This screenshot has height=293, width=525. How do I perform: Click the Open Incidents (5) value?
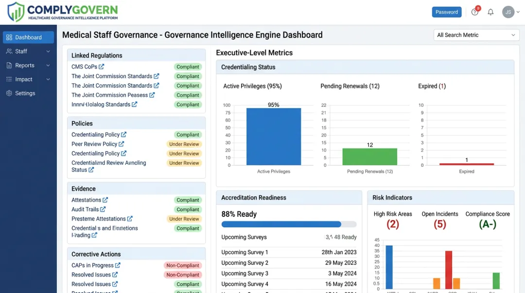pos(440,224)
